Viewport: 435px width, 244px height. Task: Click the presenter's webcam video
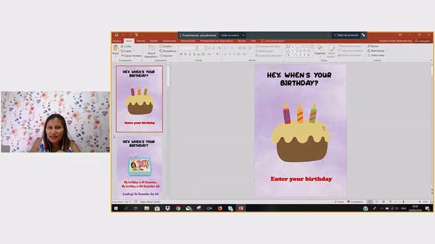click(55, 122)
